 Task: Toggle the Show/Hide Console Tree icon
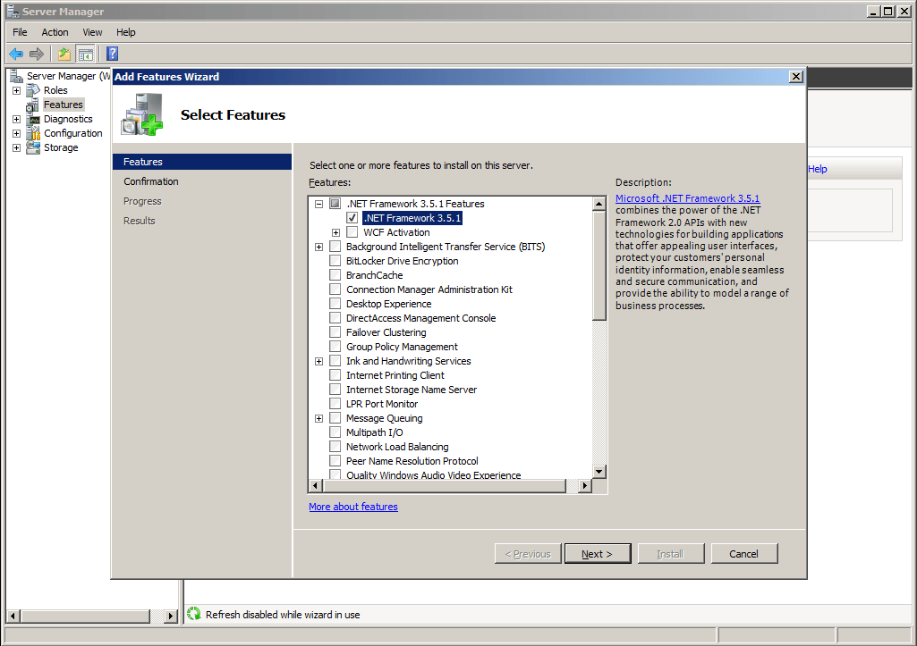85,54
